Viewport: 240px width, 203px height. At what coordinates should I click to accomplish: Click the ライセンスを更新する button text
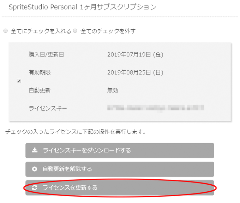(x=70, y=188)
